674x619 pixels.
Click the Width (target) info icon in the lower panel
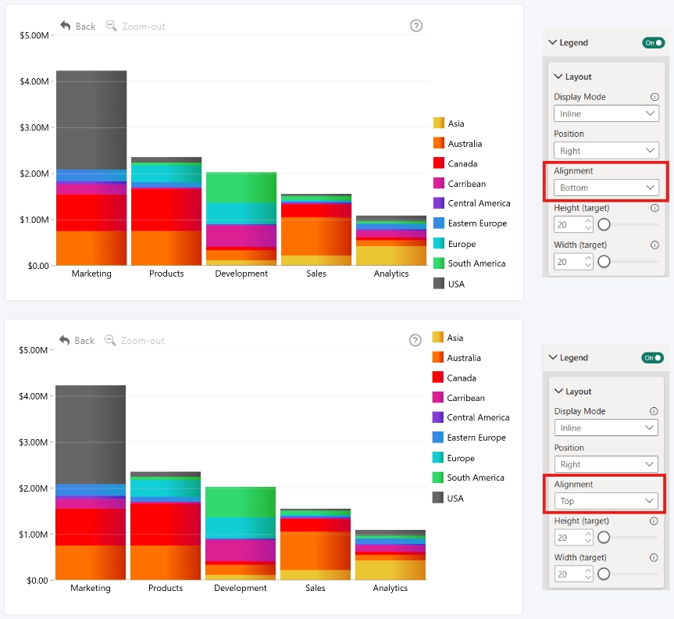point(654,557)
